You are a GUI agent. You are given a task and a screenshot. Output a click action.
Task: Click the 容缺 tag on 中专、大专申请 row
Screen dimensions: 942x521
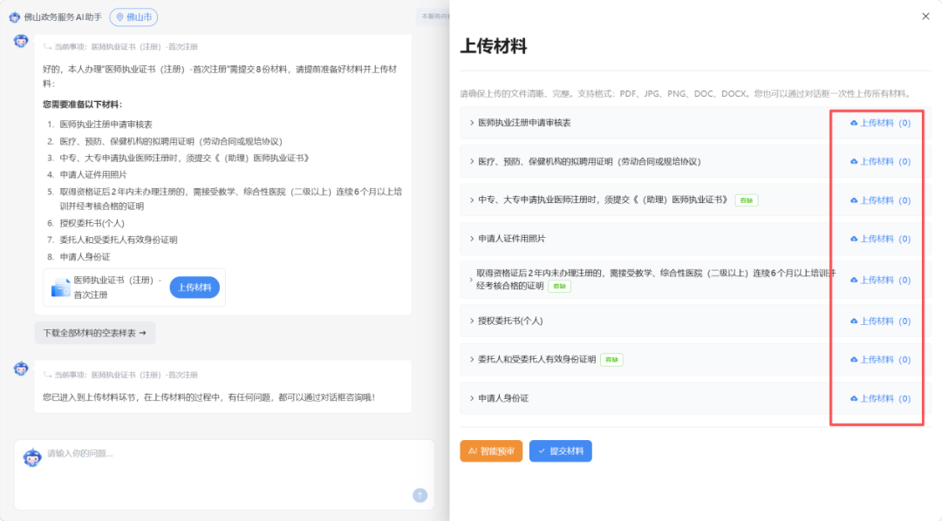(746, 200)
